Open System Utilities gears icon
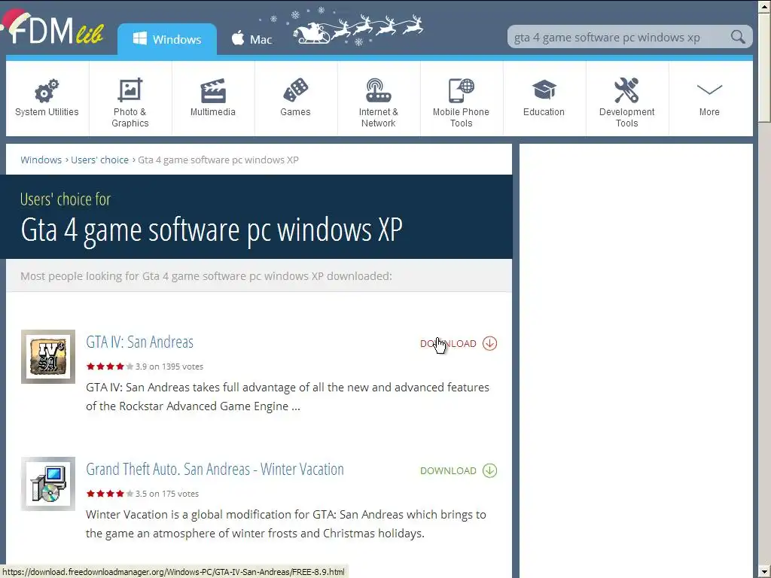 point(47,91)
